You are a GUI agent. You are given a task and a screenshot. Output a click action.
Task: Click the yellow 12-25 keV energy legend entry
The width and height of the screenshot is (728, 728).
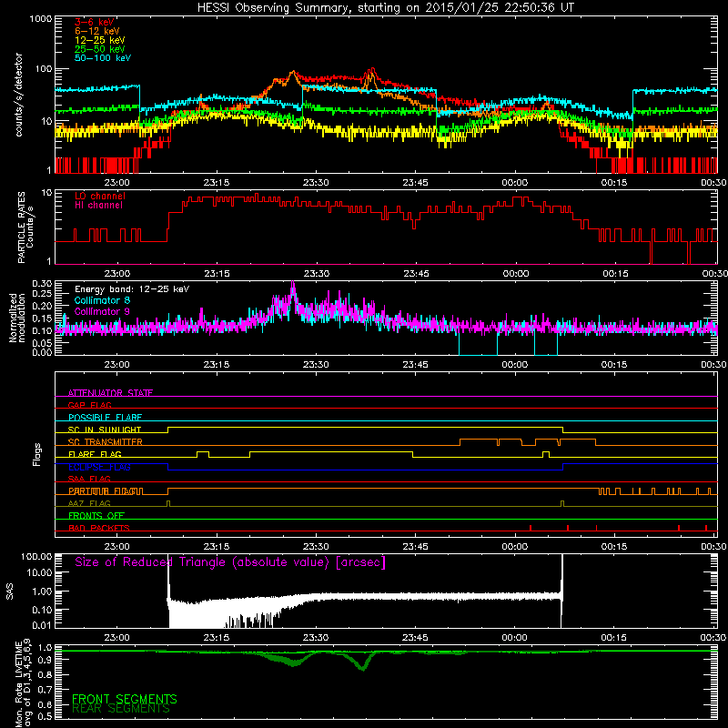(99, 40)
